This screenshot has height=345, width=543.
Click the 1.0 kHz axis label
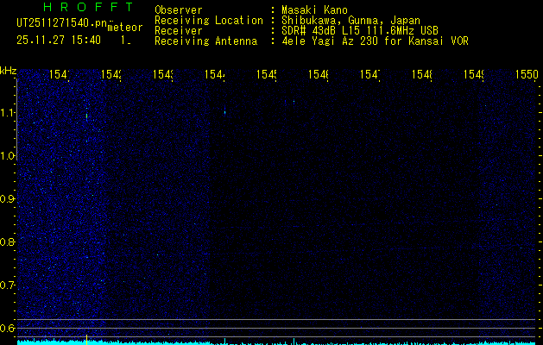(7, 156)
